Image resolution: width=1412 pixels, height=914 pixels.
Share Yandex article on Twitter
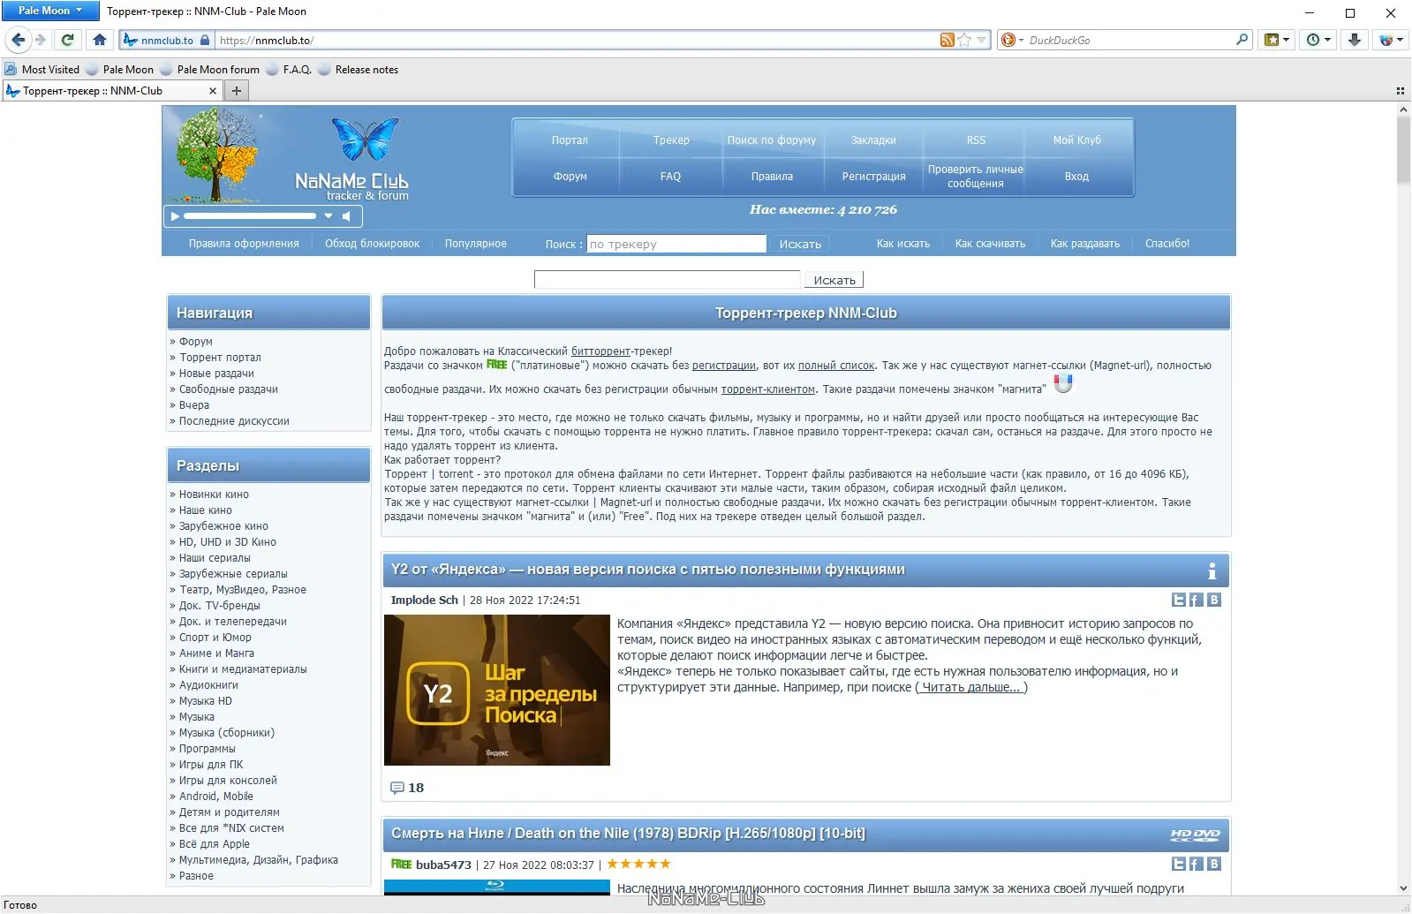coord(1178,600)
